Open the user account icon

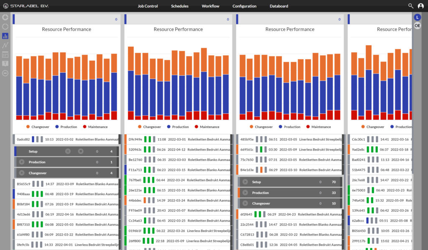[x=420, y=6]
